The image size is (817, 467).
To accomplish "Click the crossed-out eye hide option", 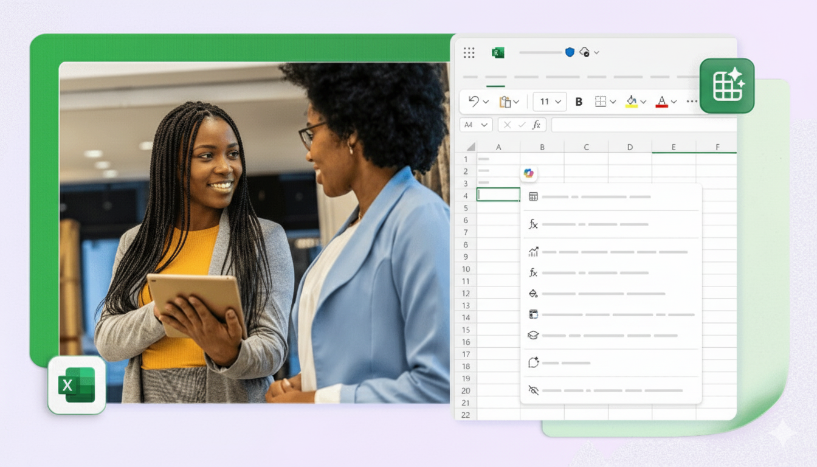I will pos(533,390).
